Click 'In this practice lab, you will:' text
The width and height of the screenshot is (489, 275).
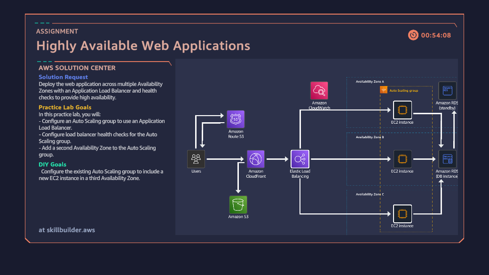point(70,114)
